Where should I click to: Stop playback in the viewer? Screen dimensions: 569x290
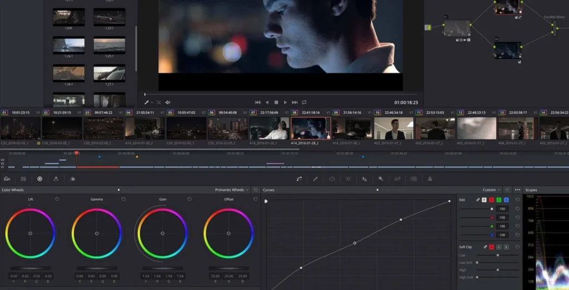(276, 103)
